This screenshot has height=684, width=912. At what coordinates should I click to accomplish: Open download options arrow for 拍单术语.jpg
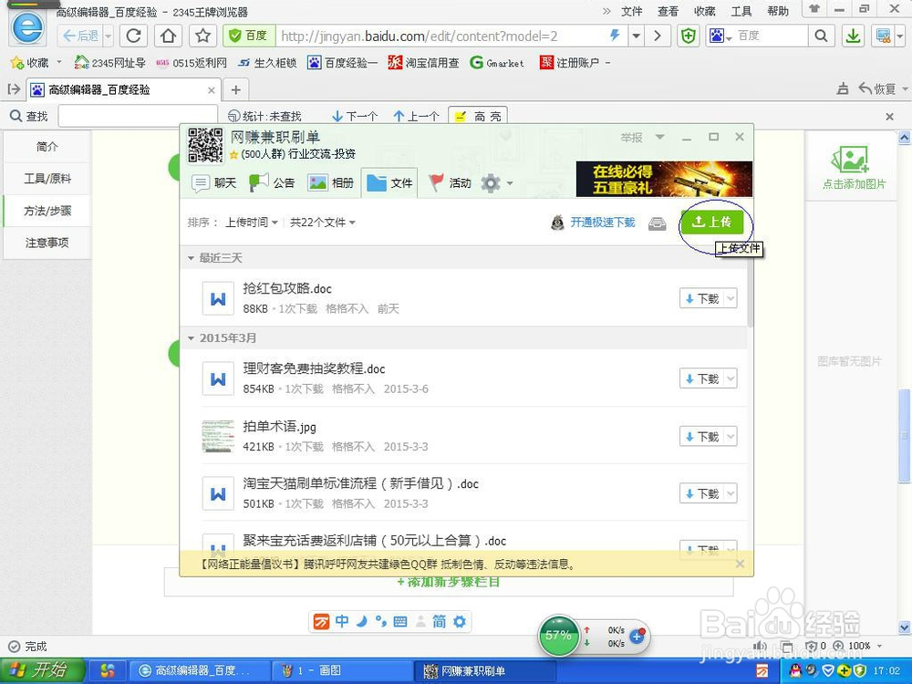[731, 436]
